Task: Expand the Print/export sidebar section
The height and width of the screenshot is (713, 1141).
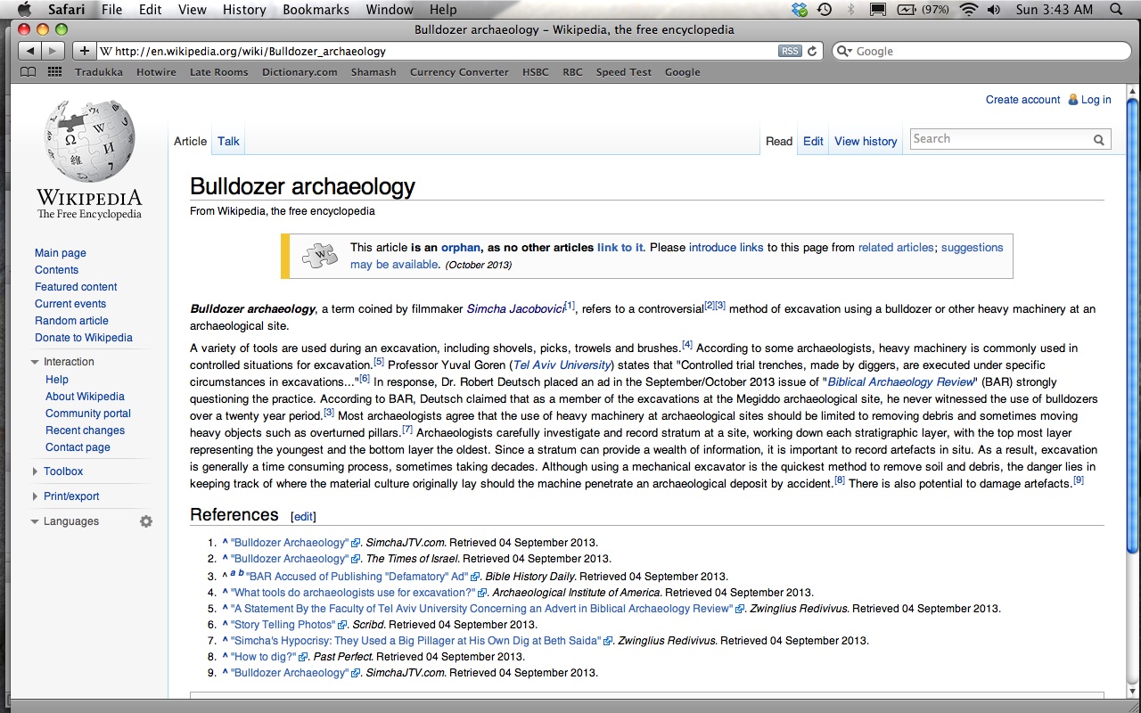Action: (35, 496)
